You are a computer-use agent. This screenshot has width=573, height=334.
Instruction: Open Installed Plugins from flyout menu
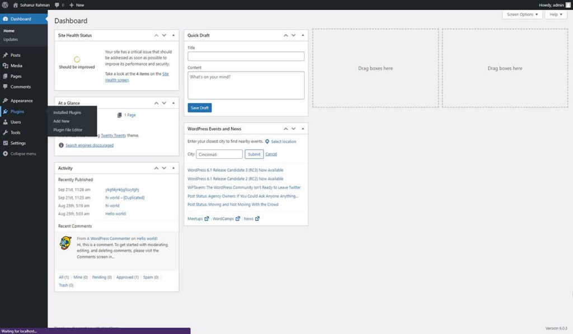point(67,112)
